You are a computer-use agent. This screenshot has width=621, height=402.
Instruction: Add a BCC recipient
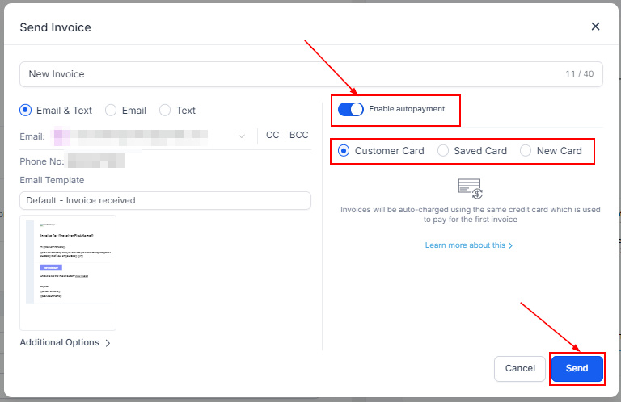[x=298, y=135]
